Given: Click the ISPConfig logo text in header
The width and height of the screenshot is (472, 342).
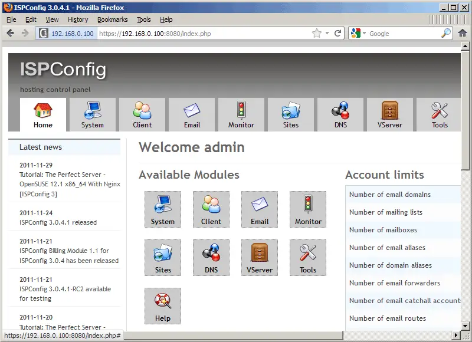Looking at the screenshot, I should pos(63,70).
